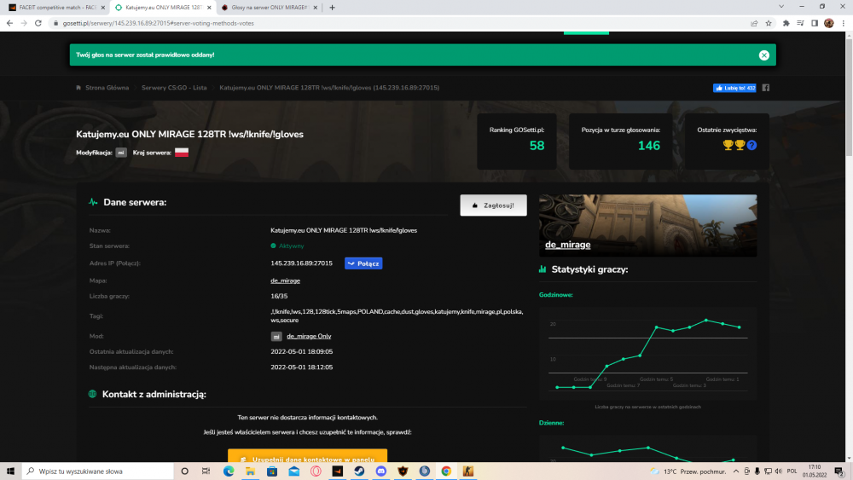
Task: Open Microsoft Store from the taskbar
Action: pos(272,471)
